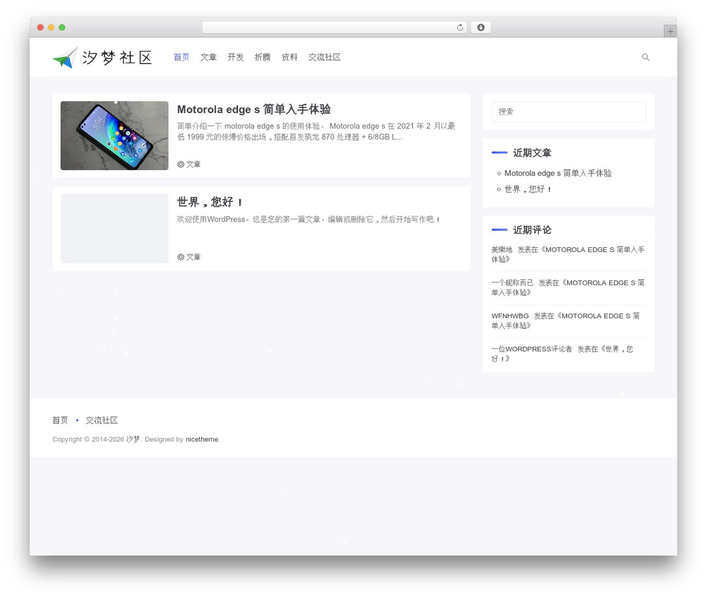Click the footer 交流社区 link
This screenshot has width=707, height=598.
(x=102, y=420)
